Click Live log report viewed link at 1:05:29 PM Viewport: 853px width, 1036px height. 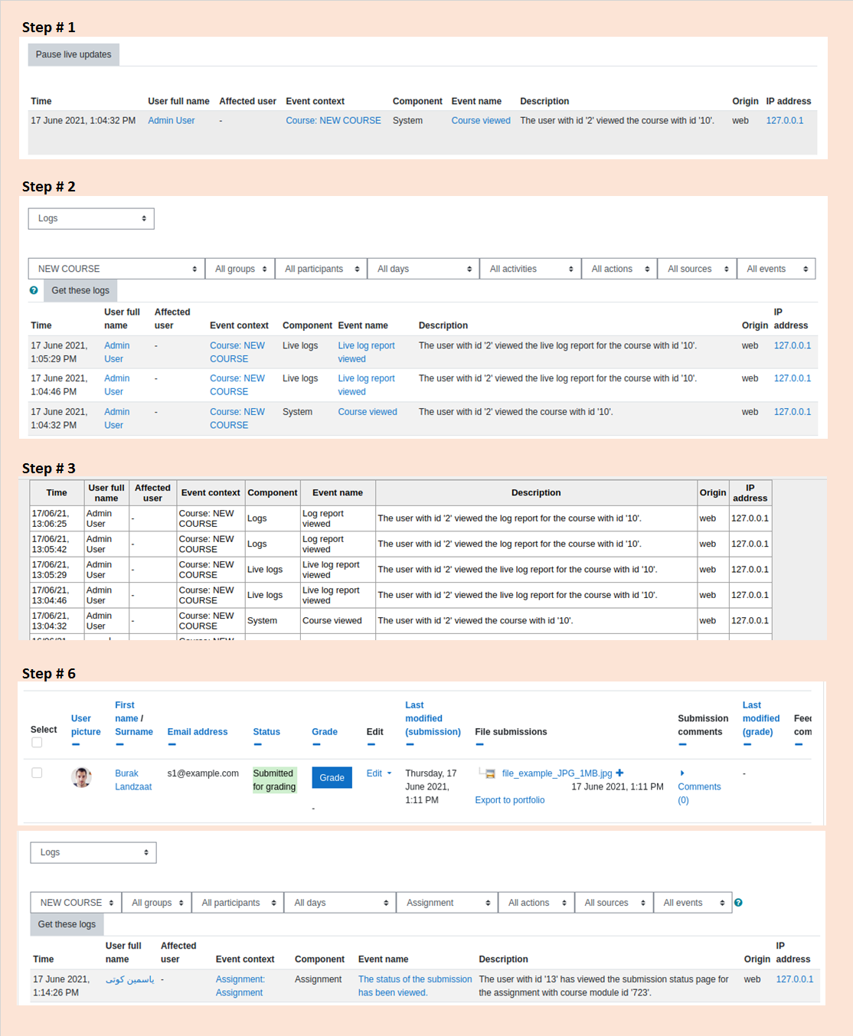click(367, 352)
